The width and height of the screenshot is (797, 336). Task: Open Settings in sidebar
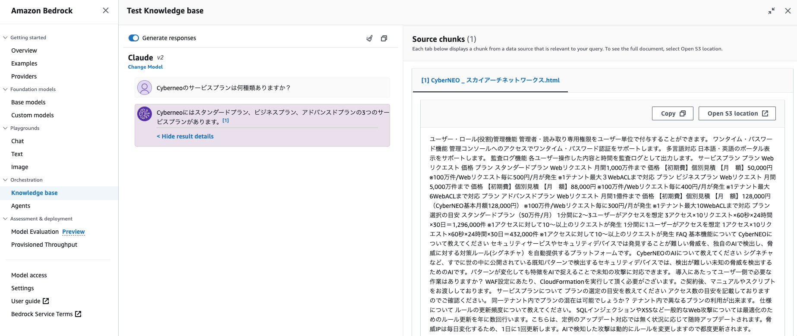coord(22,288)
